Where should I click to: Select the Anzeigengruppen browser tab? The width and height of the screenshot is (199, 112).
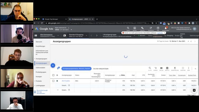click(81, 19)
